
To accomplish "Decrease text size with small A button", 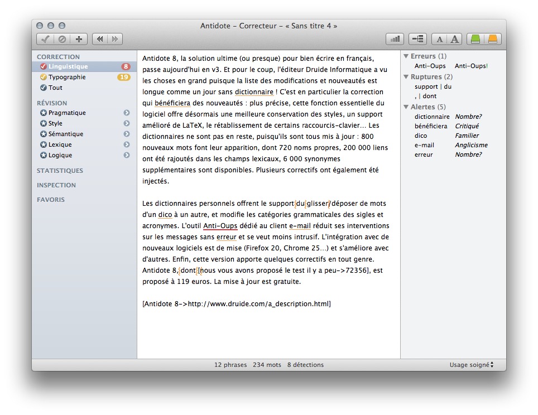I will click(x=440, y=39).
